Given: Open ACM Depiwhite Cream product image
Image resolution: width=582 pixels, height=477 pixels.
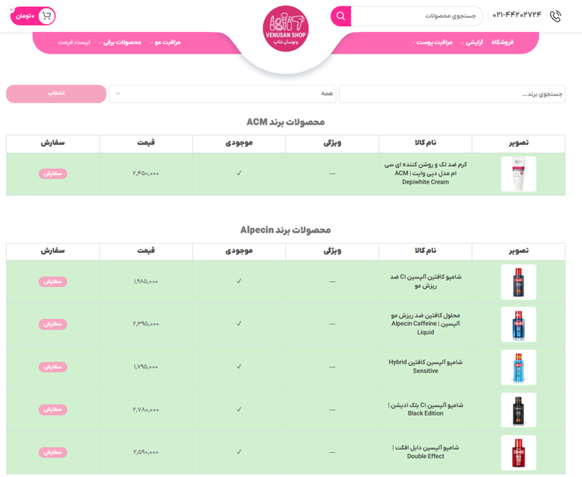Looking at the screenshot, I should (x=518, y=174).
